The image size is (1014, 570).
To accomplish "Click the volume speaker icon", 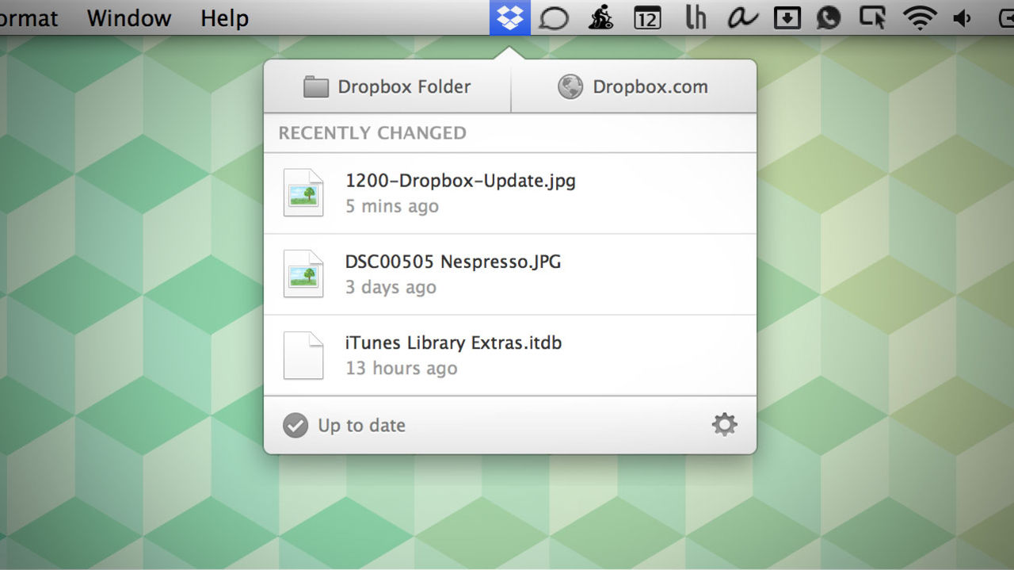I will (962, 17).
